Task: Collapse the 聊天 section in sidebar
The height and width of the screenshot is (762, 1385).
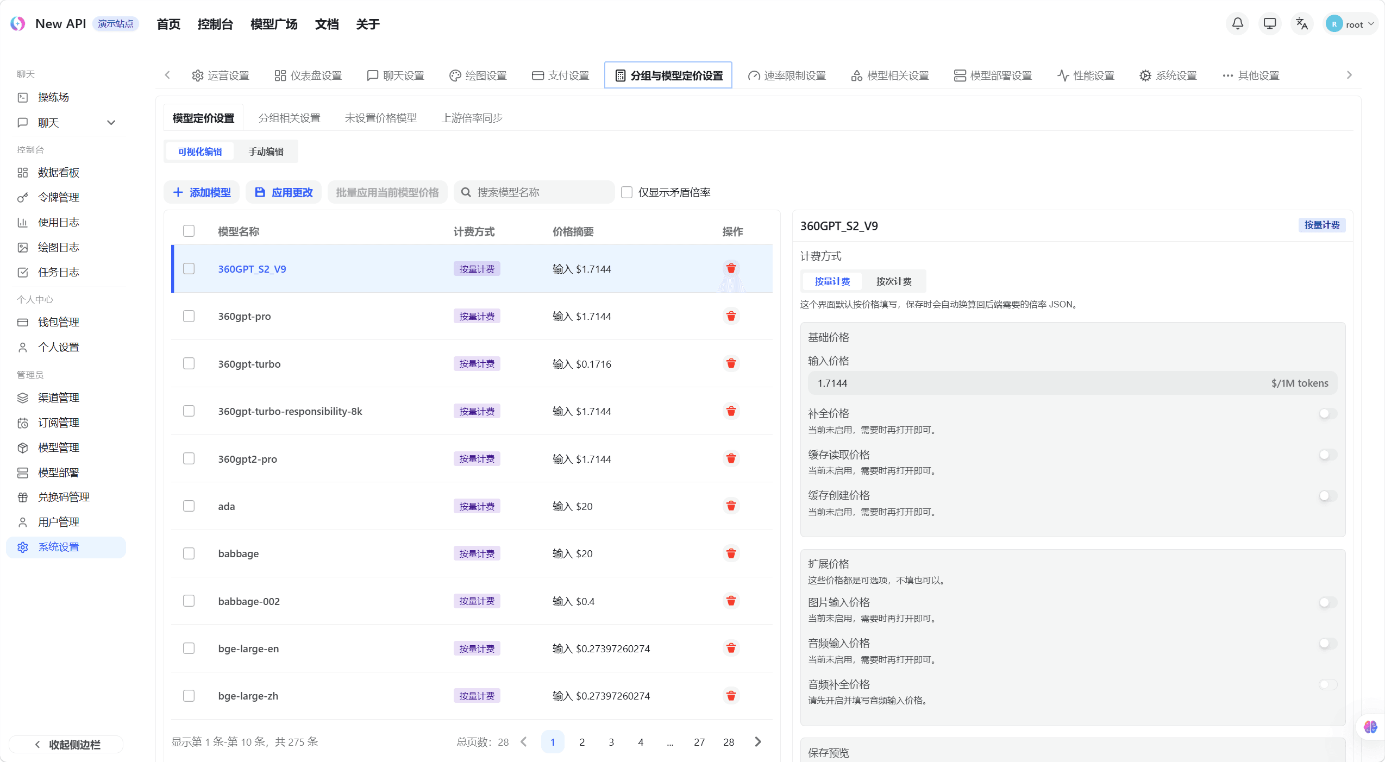Action: (111, 123)
